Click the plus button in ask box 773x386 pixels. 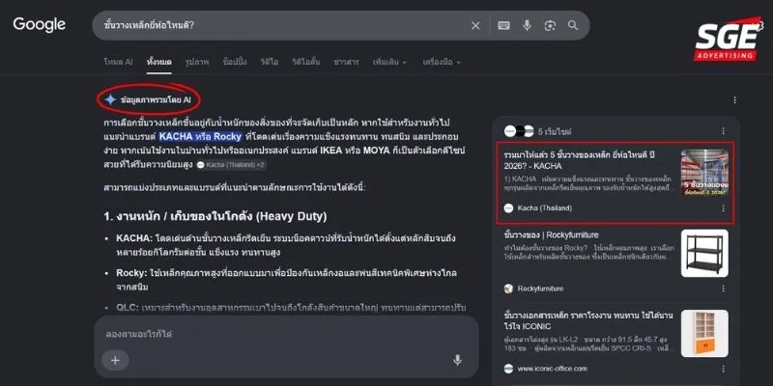tap(115, 360)
